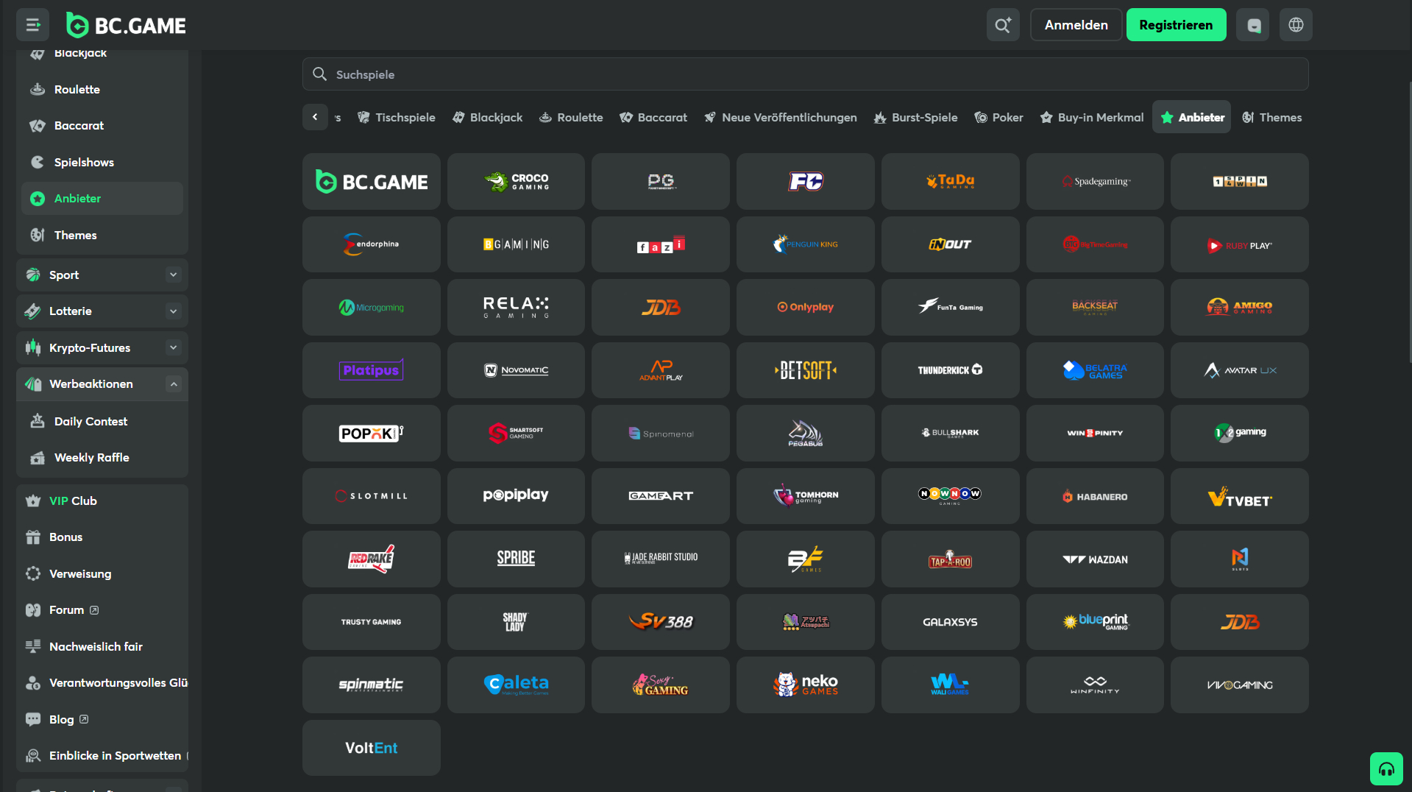
Task: Select the Spribe provider tile
Action: (x=516, y=559)
